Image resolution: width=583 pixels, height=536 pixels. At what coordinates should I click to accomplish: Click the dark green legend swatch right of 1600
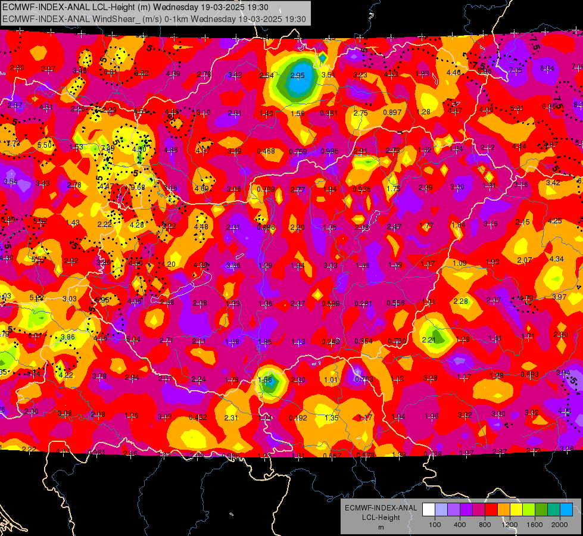[x=541, y=510]
